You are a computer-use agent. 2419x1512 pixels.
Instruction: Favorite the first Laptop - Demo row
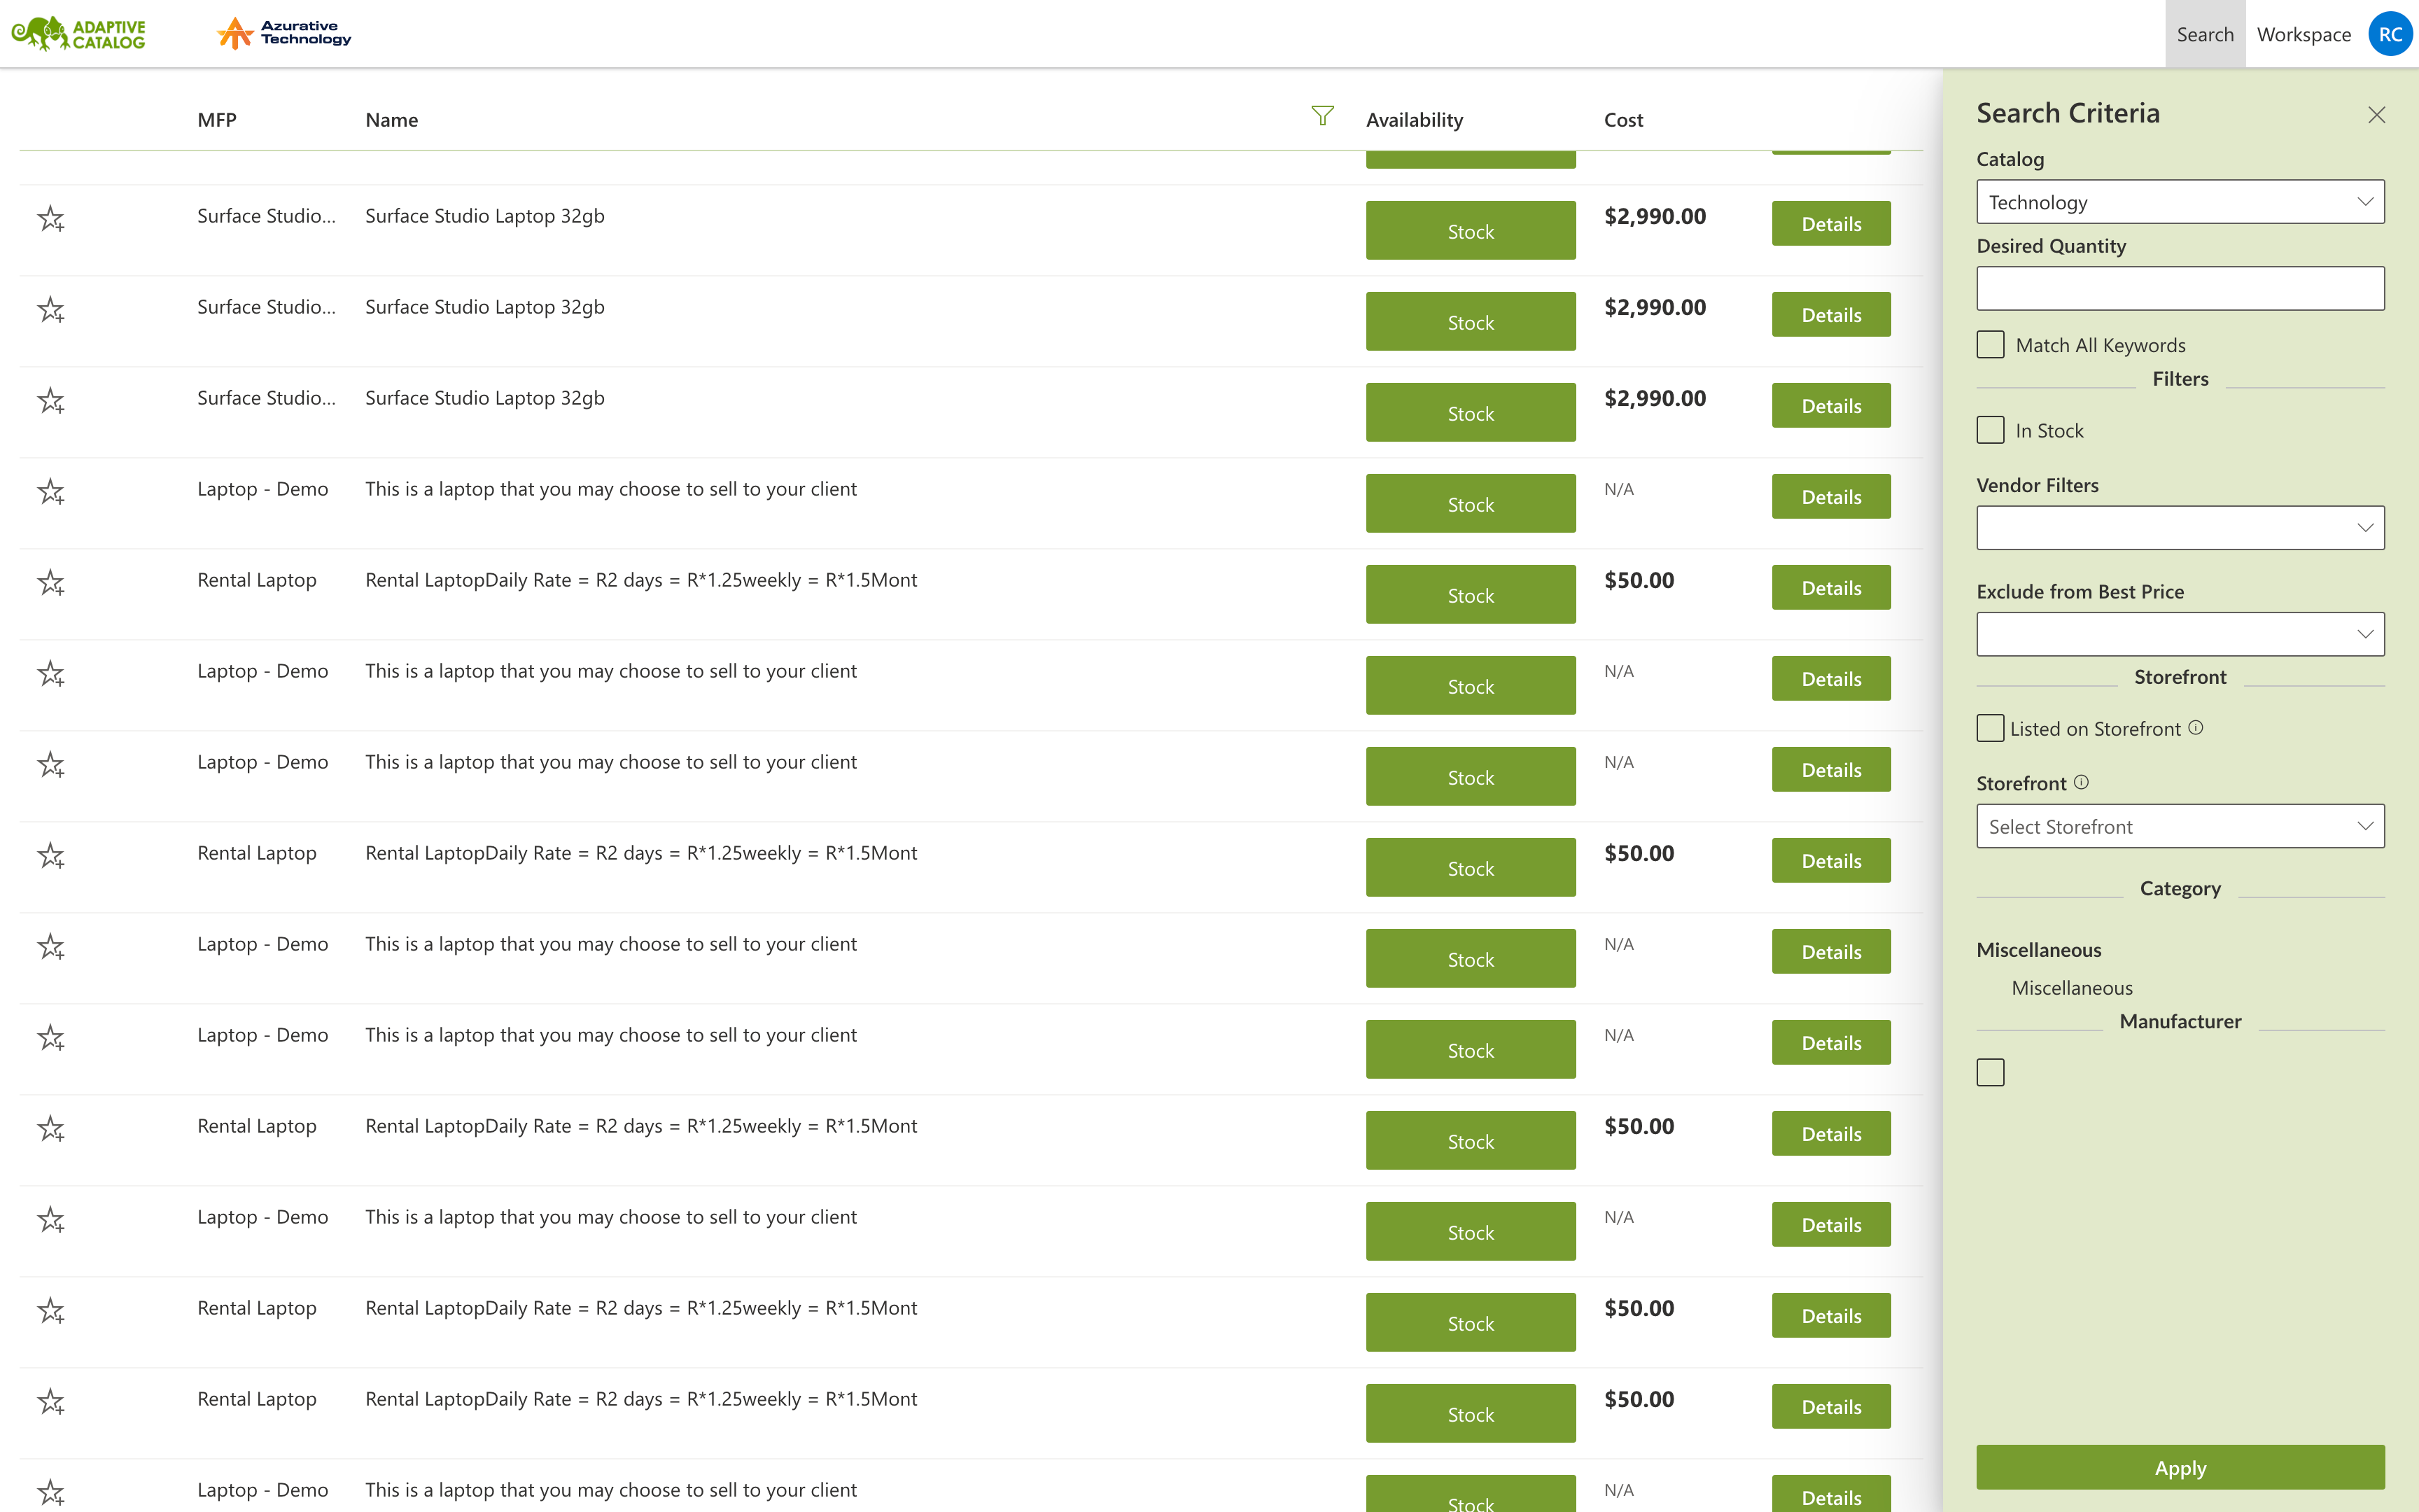point(51,491)
